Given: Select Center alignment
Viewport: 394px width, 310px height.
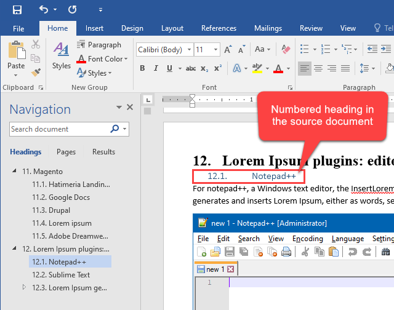Looking at the screenshot, I should tap(318, 68).
